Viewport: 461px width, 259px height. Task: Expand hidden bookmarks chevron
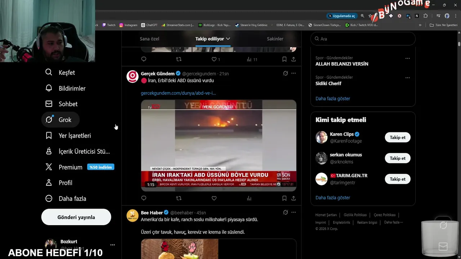(x=420, y=25)
